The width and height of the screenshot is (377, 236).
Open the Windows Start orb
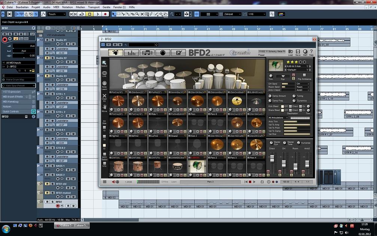6,229
